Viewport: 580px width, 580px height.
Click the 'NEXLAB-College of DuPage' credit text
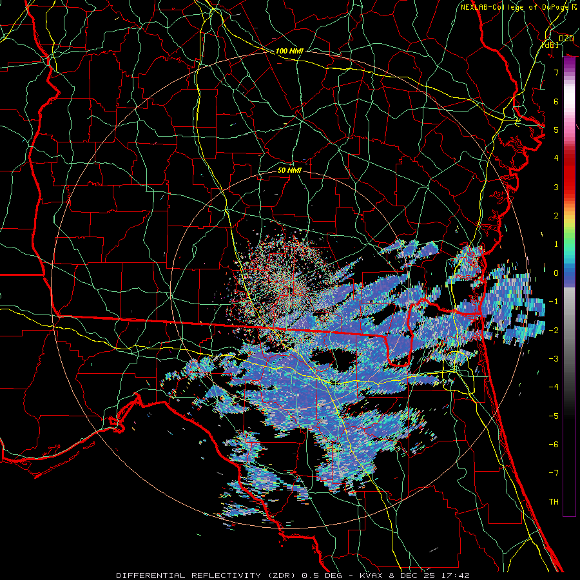(514, 7)
